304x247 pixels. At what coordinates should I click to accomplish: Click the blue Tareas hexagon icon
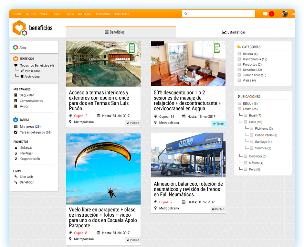tap(16, 120)
